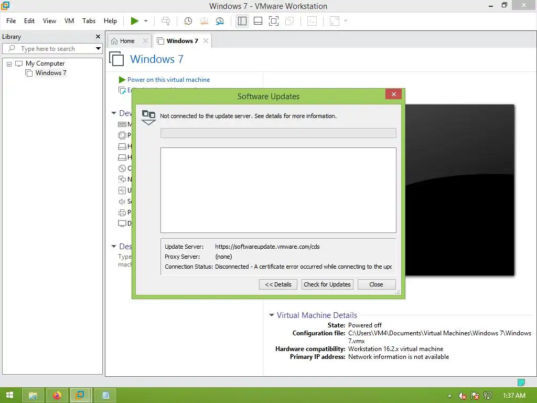The height and width of the screenshot is (403, 537).
Task: Open the Tabs menu
Action: click(89, 21)
